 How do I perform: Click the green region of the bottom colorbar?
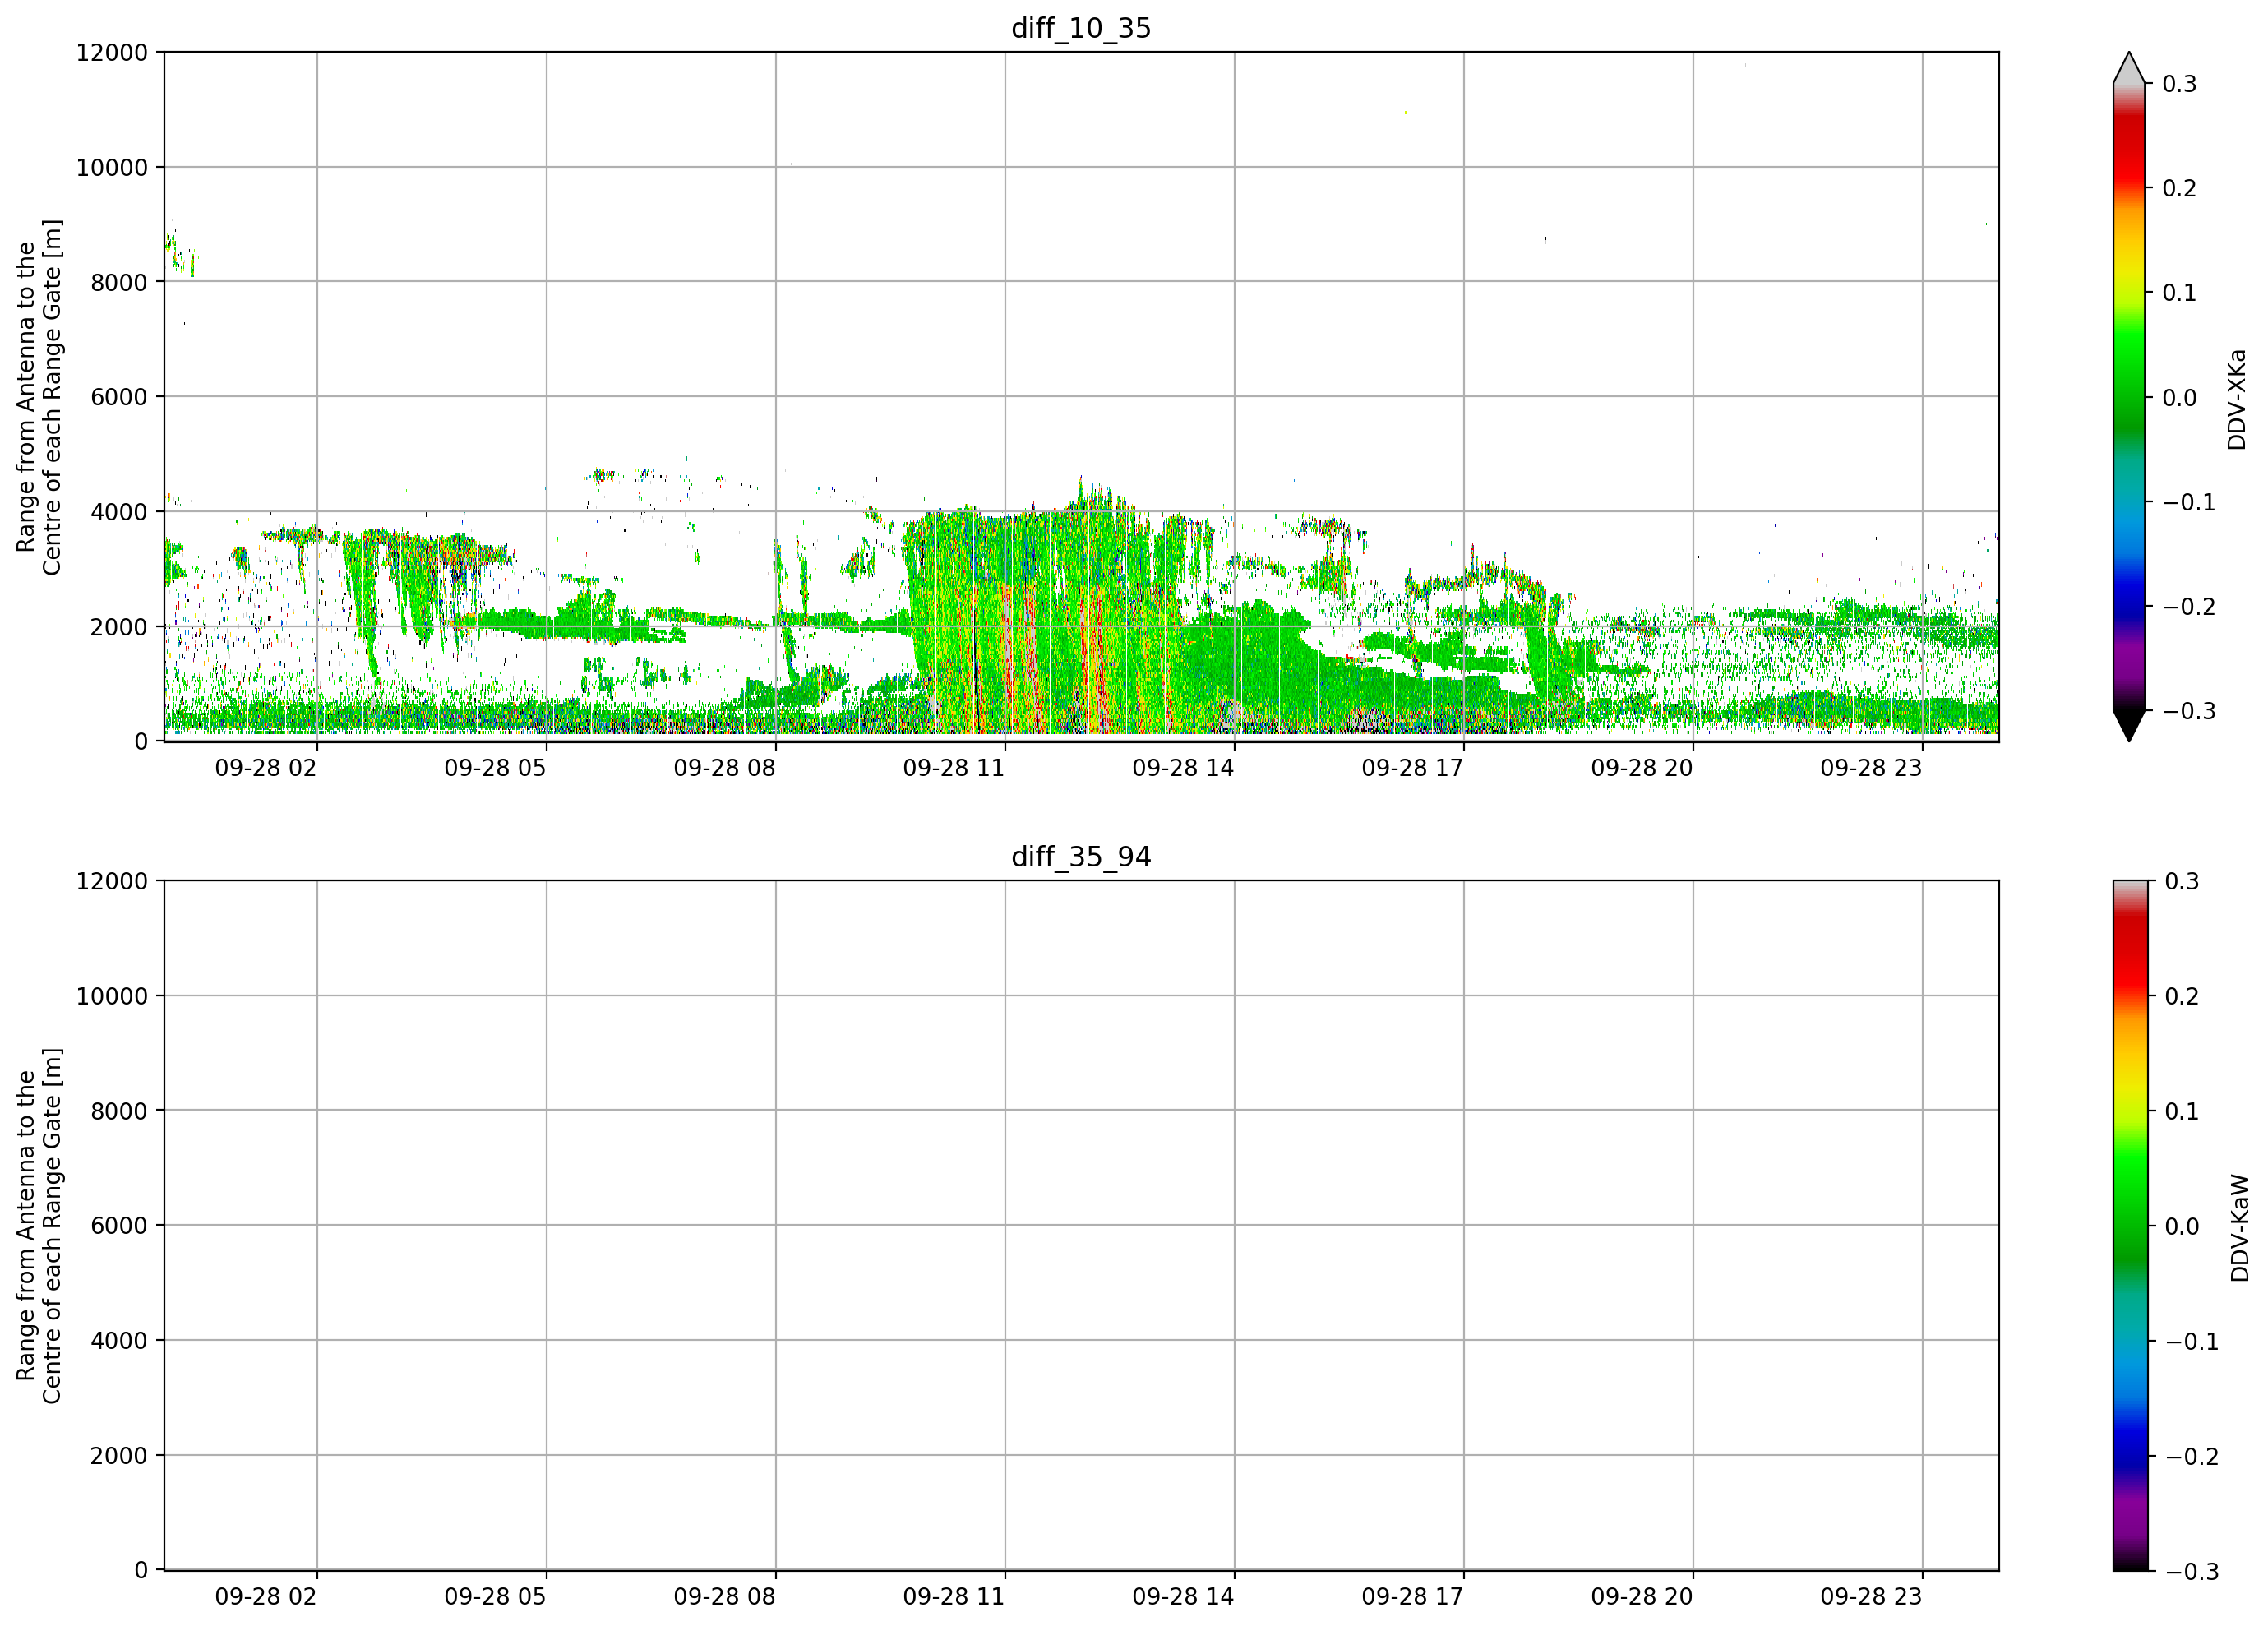(2129, 1220)
